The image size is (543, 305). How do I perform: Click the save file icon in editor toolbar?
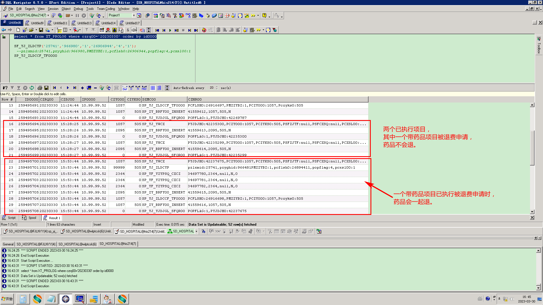pos(41,30)
